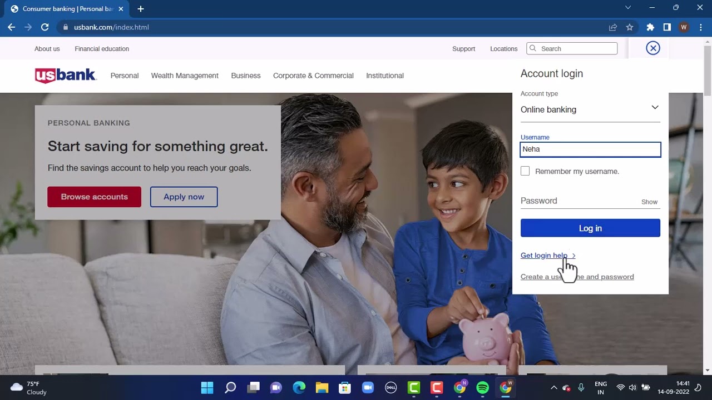Open the Chrome extensions puzzle icon

pos(650,27)
